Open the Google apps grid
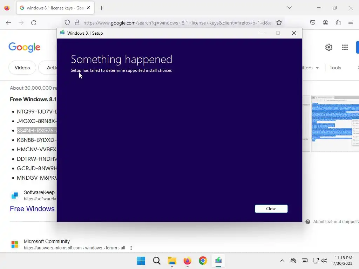This screenshot has height=269, width=359. pos(345,47)
